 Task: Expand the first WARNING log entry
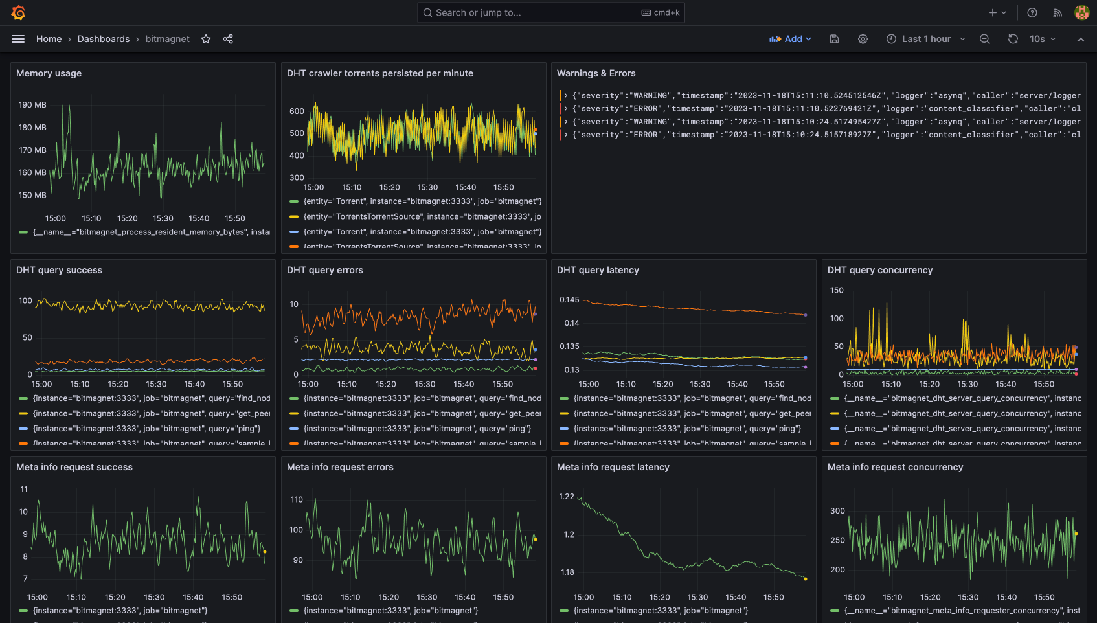[566, 95]
